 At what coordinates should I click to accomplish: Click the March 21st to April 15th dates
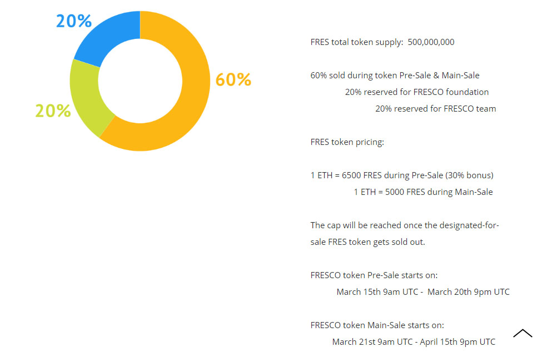point(414,342)
